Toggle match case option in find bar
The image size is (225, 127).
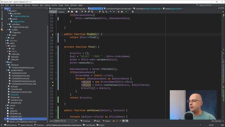(x=114, y=121)
